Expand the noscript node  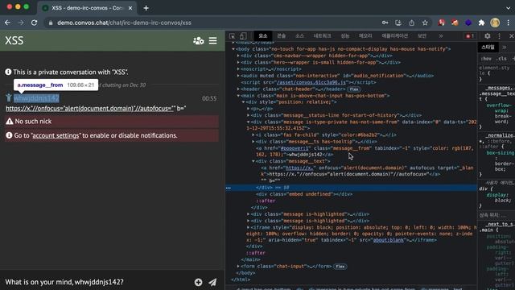(x=238, y=69)
